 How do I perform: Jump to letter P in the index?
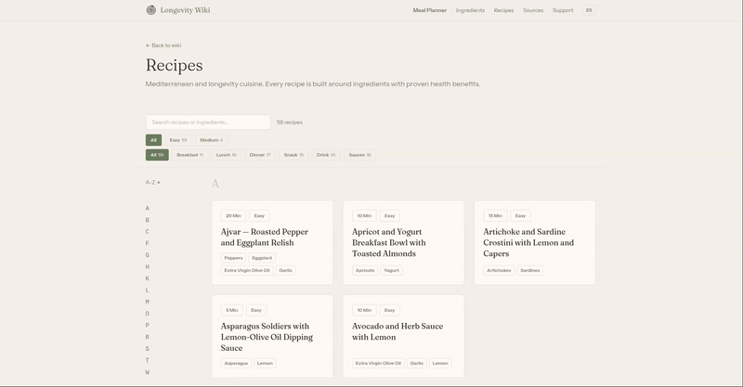pyautogui.click(x=148, y=326)
